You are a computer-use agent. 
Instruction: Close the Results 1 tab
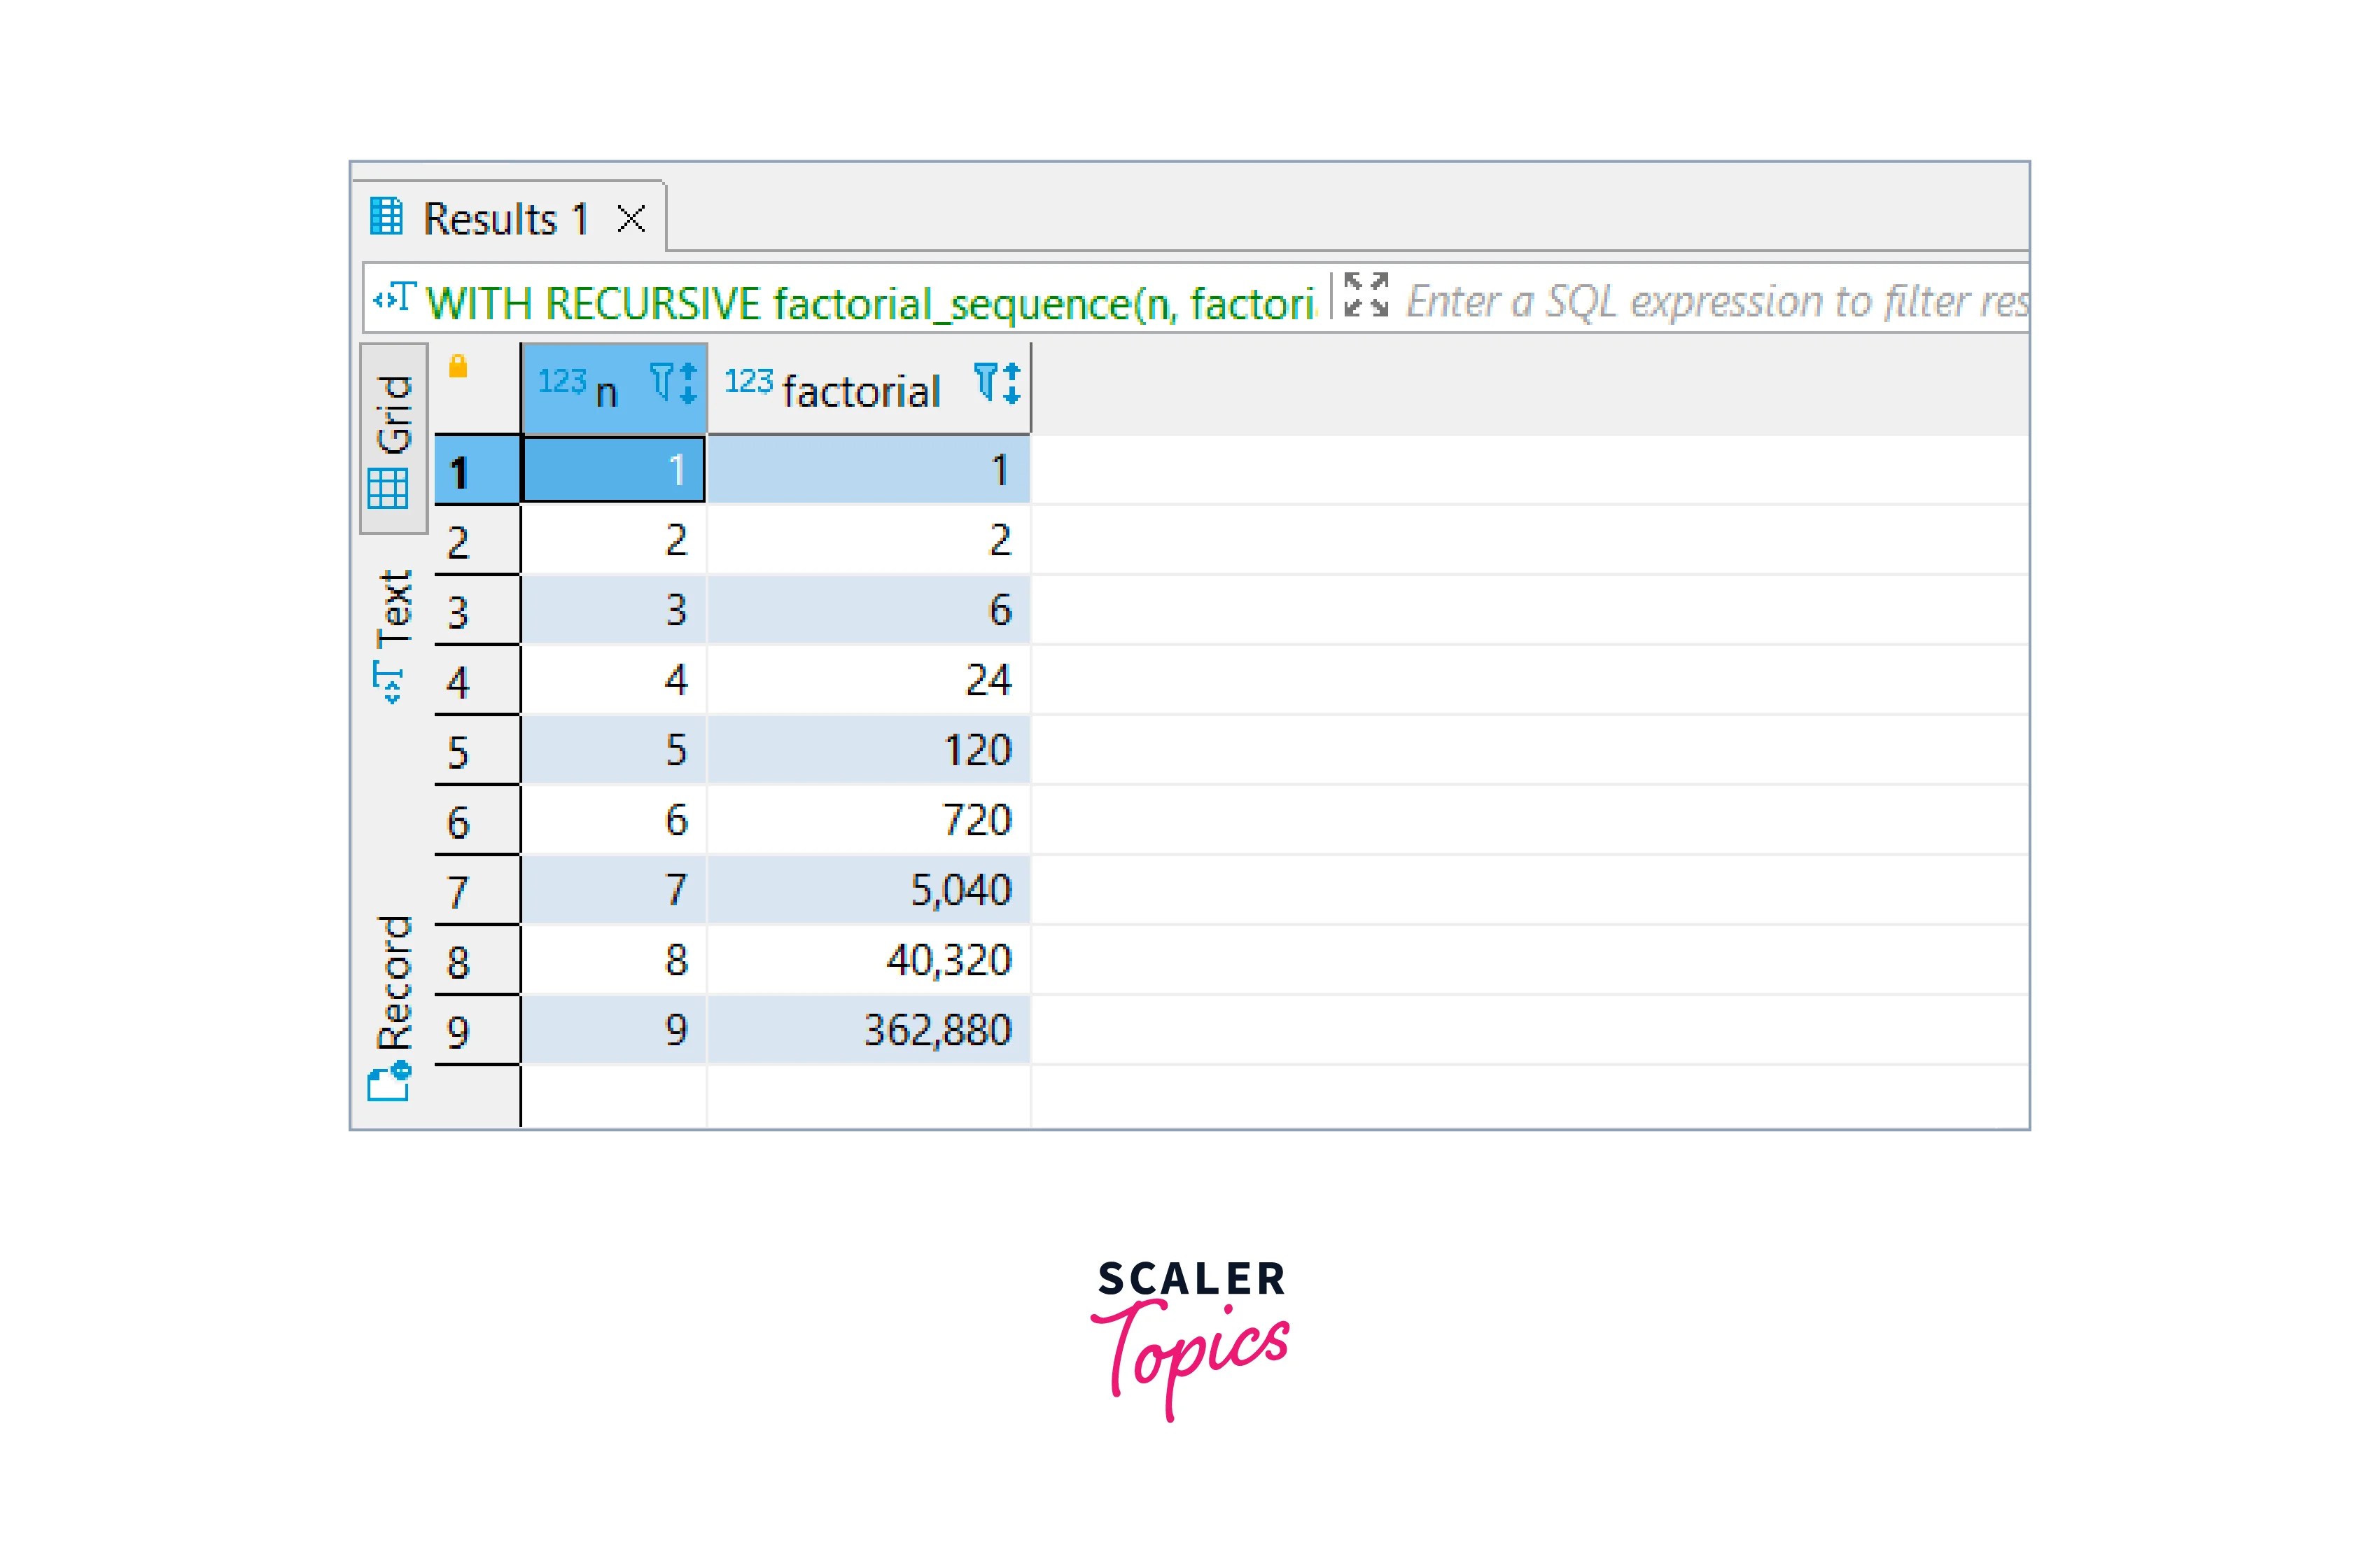[631, 218]
